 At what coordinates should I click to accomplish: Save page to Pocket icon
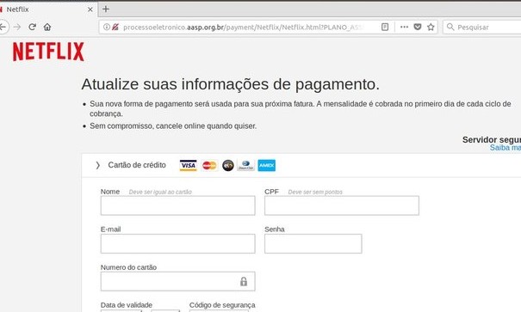418,27
